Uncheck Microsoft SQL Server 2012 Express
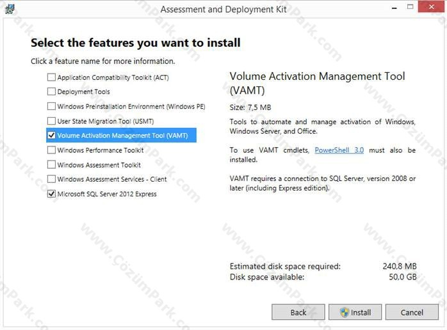Viewport: 447px width, 330px height. point(51,194)
